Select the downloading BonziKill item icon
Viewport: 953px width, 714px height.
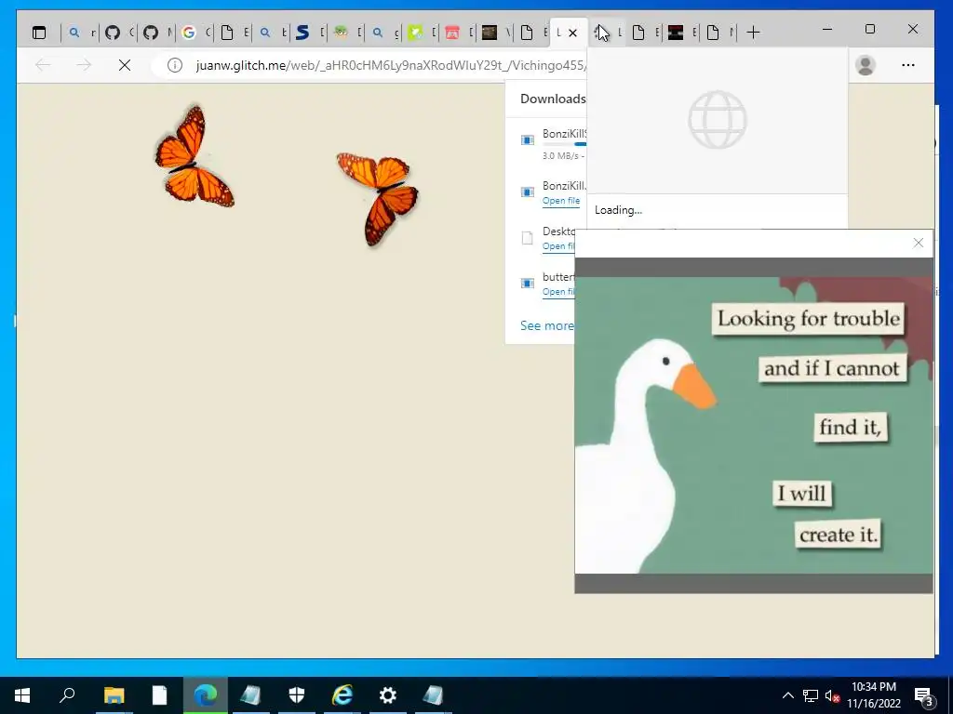[528, 140]
